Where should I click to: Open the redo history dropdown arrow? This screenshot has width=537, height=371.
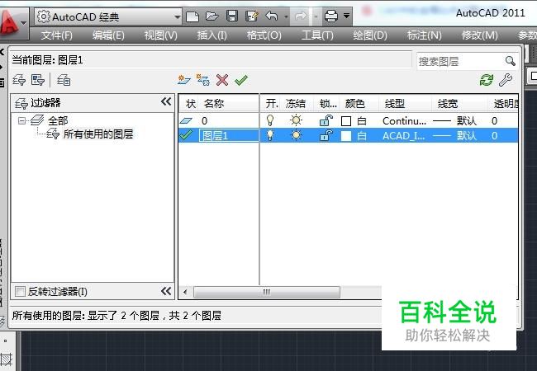[x=316, y=16]
